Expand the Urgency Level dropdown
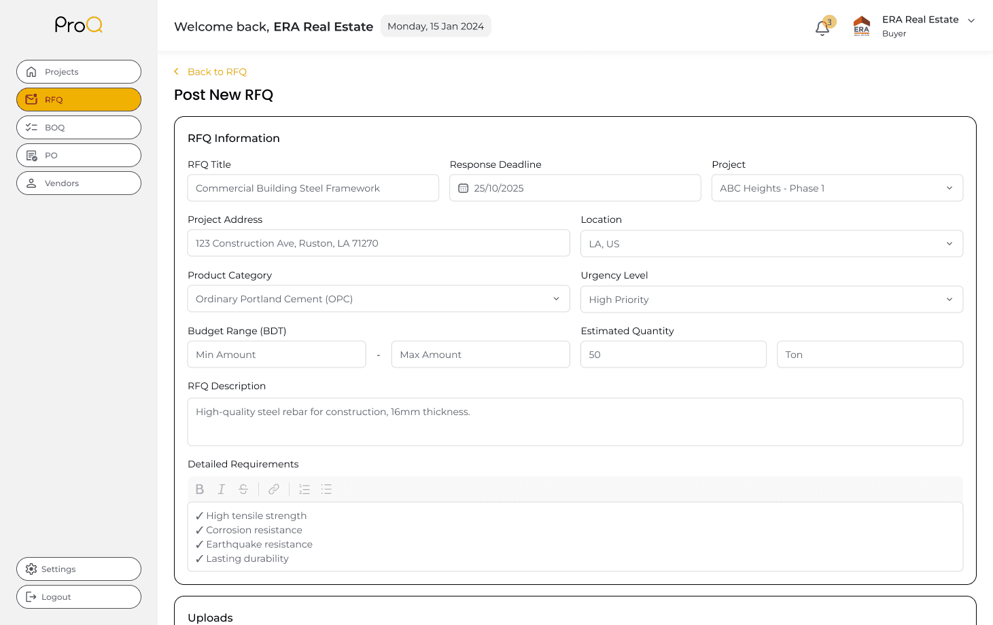The image size is (993, 625). pos(949,300)
